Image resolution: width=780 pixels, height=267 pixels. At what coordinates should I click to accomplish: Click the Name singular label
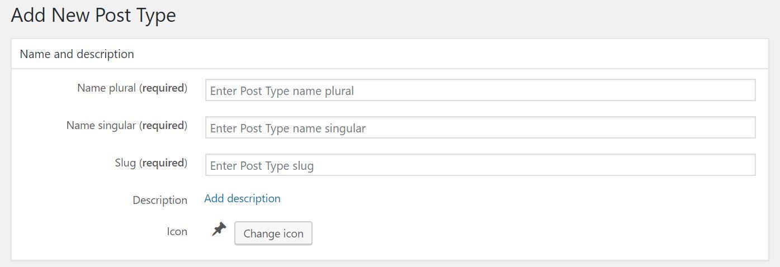point(127,126)
